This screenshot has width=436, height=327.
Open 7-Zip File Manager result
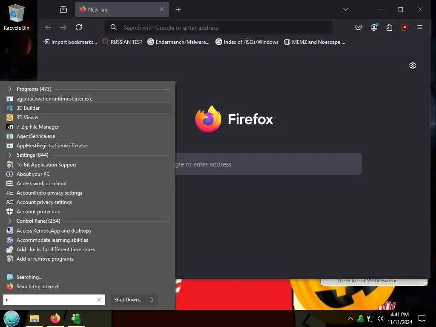[x=88, y=127]
